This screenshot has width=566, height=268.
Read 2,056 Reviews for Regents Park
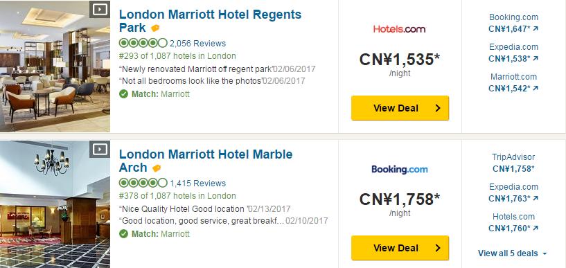point(198,44)
